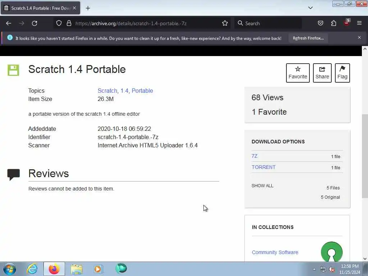Click the Firefox taskbar icon
Screen dimensions: 368x276
[54, 269]
